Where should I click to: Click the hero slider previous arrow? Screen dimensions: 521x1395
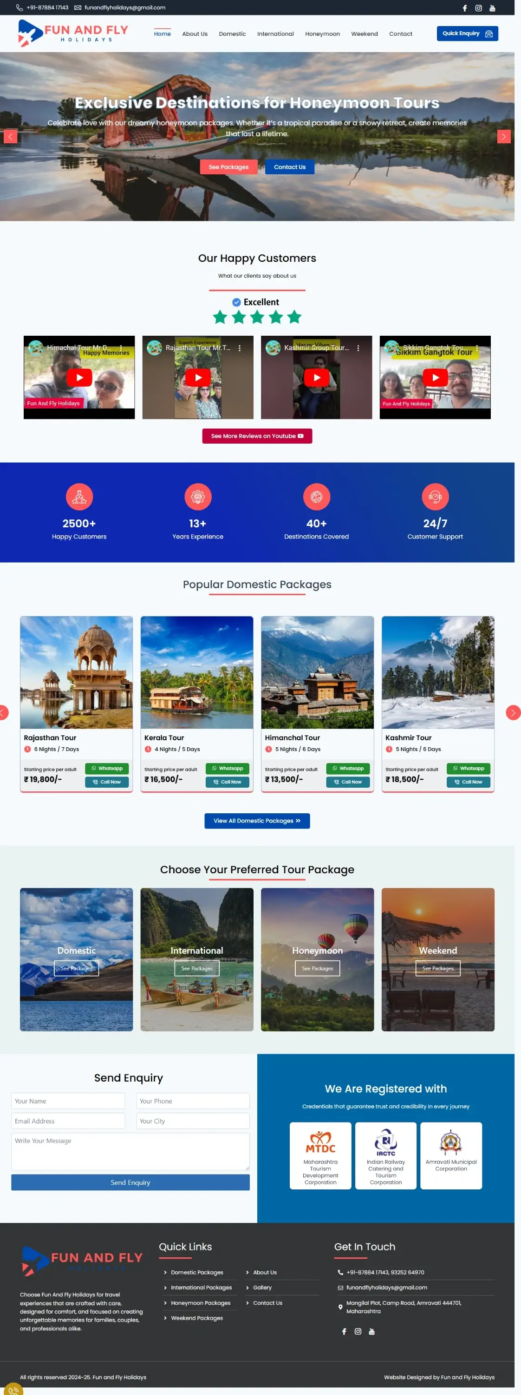point(10,136)
